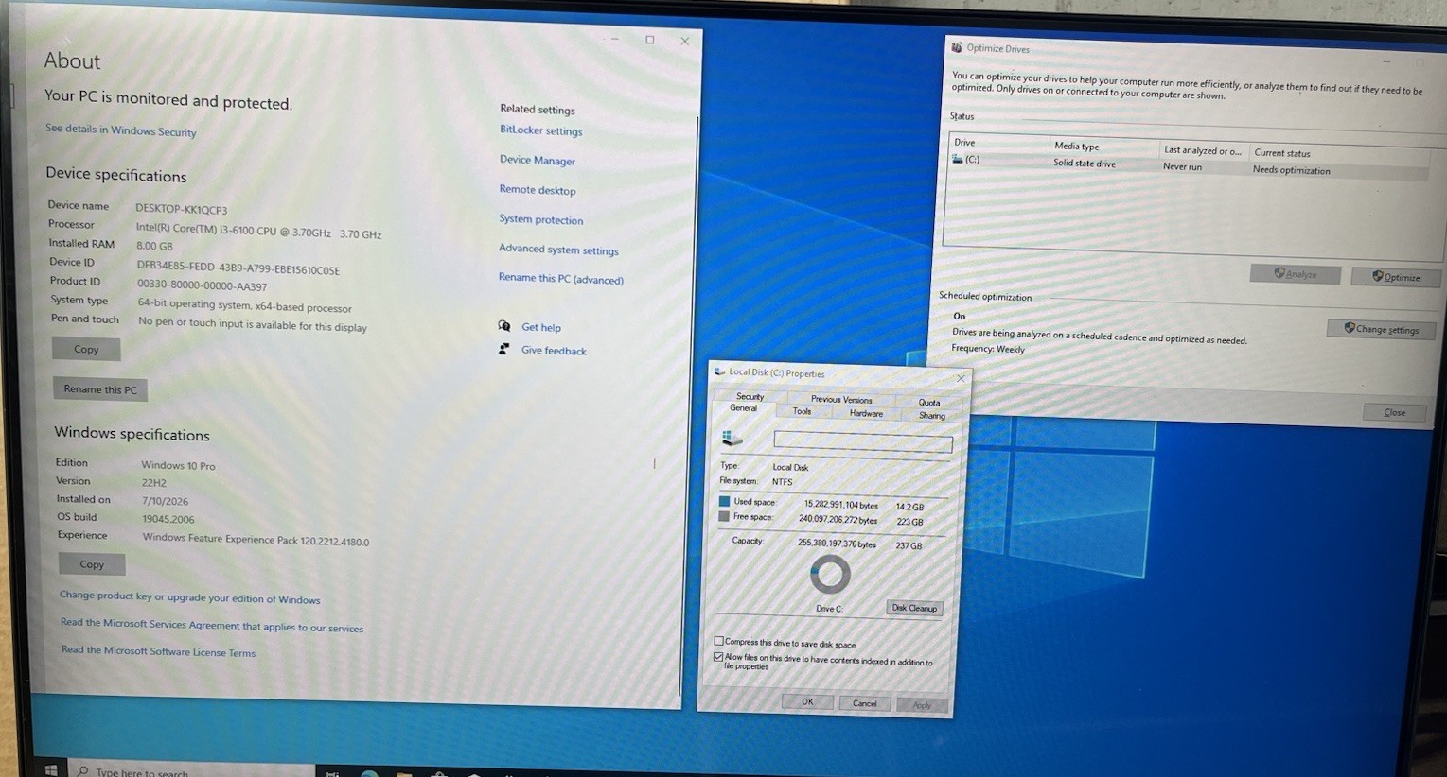Click the device name DESKTOP-KK1QCP3
1447x777 pixels.
click(x=182, y=209)
